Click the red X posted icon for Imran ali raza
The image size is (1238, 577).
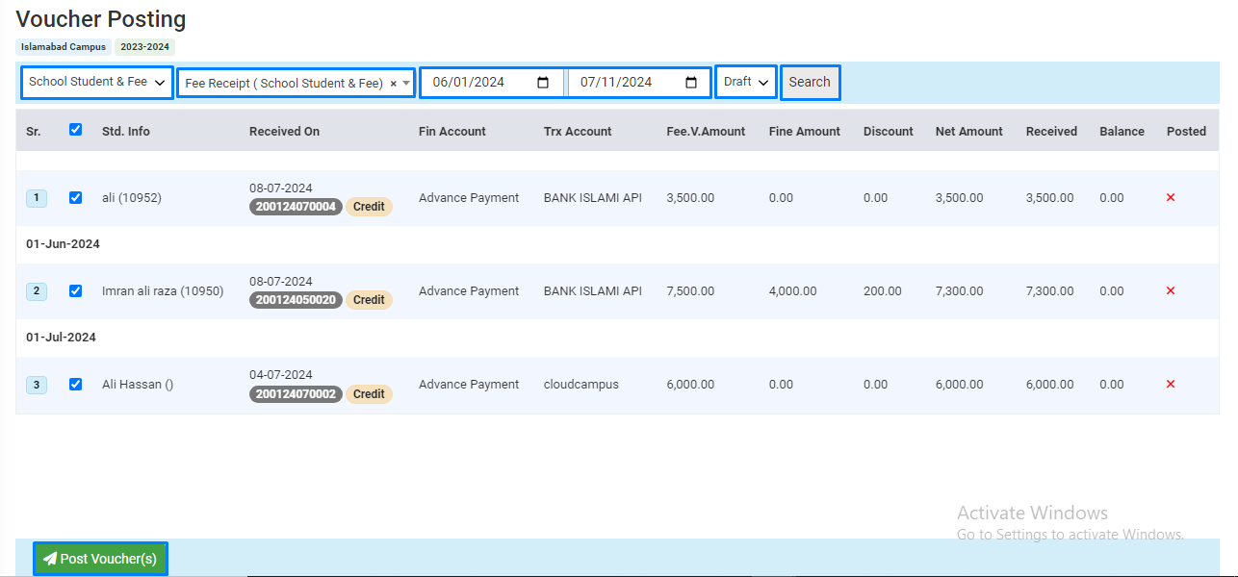point(1171,290)
